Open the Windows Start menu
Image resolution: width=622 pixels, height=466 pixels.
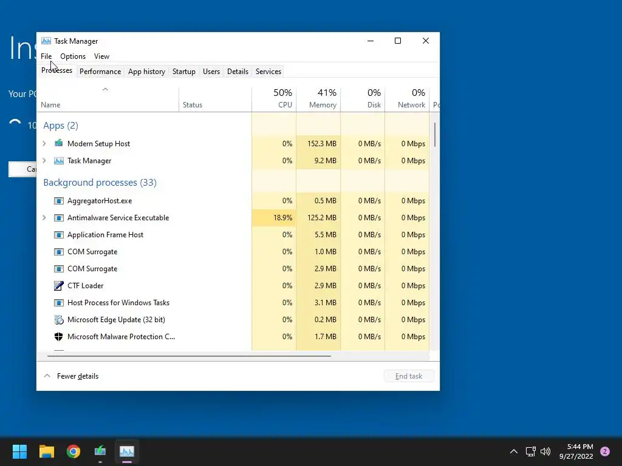[x=19, y=451]
